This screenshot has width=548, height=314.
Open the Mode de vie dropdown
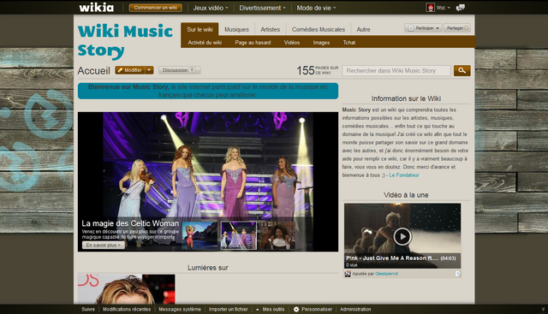(316, 8)
